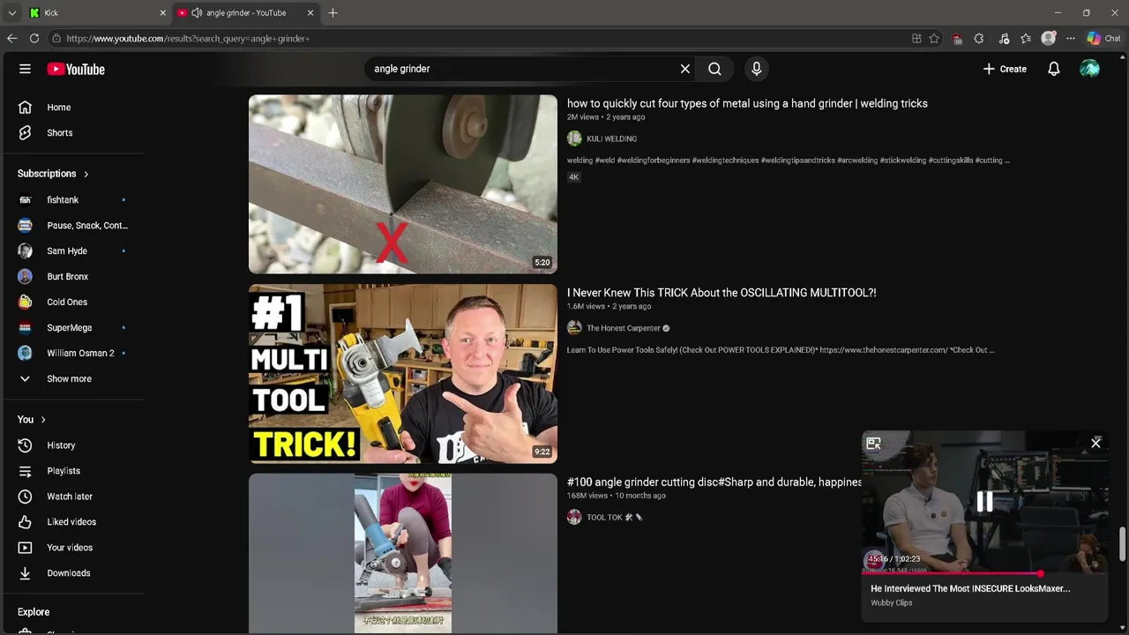The image size is (1129, 635).
Task: Open browser settings three-dots menu
Action: tap(1071, 39)
